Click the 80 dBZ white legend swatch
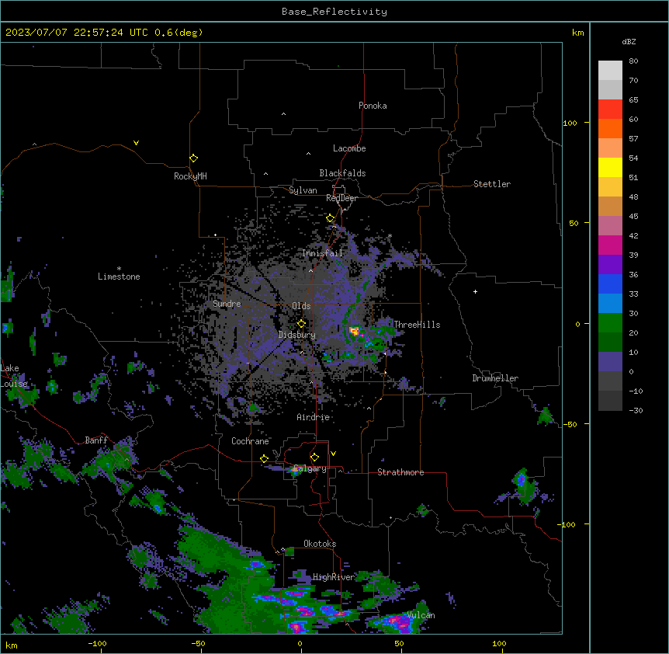The height and width of the screenshot is (654, 669). [610, 70]
